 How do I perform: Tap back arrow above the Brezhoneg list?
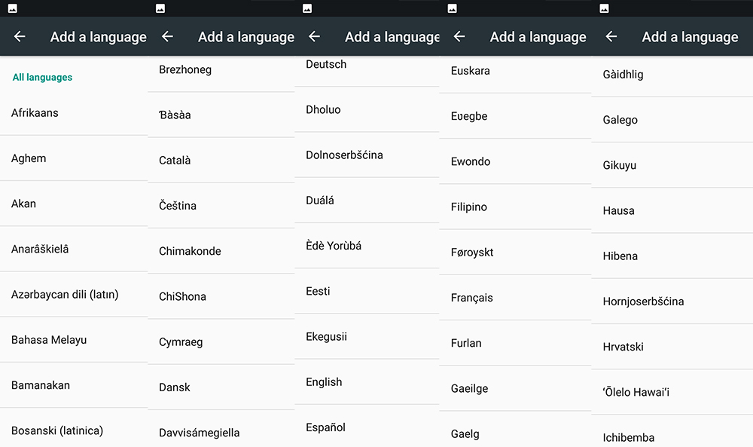167,37
